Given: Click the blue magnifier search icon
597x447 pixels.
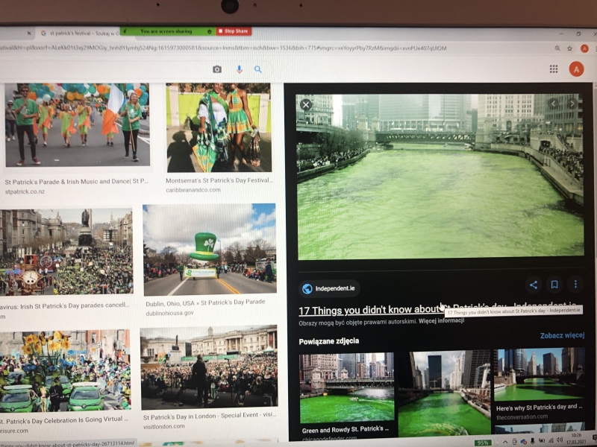Looking at the screenshot, I should pos(258,69).
